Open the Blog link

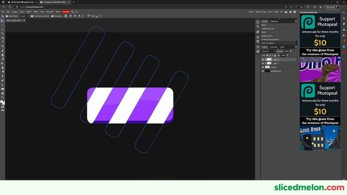coord(277,12)
